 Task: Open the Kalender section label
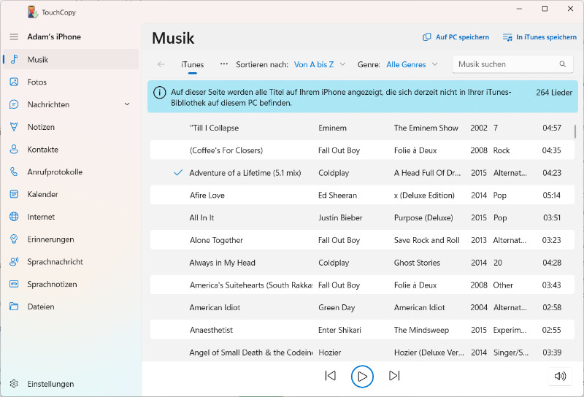click(x=42, y=194)
